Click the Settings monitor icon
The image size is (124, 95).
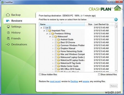coord(8,27)
